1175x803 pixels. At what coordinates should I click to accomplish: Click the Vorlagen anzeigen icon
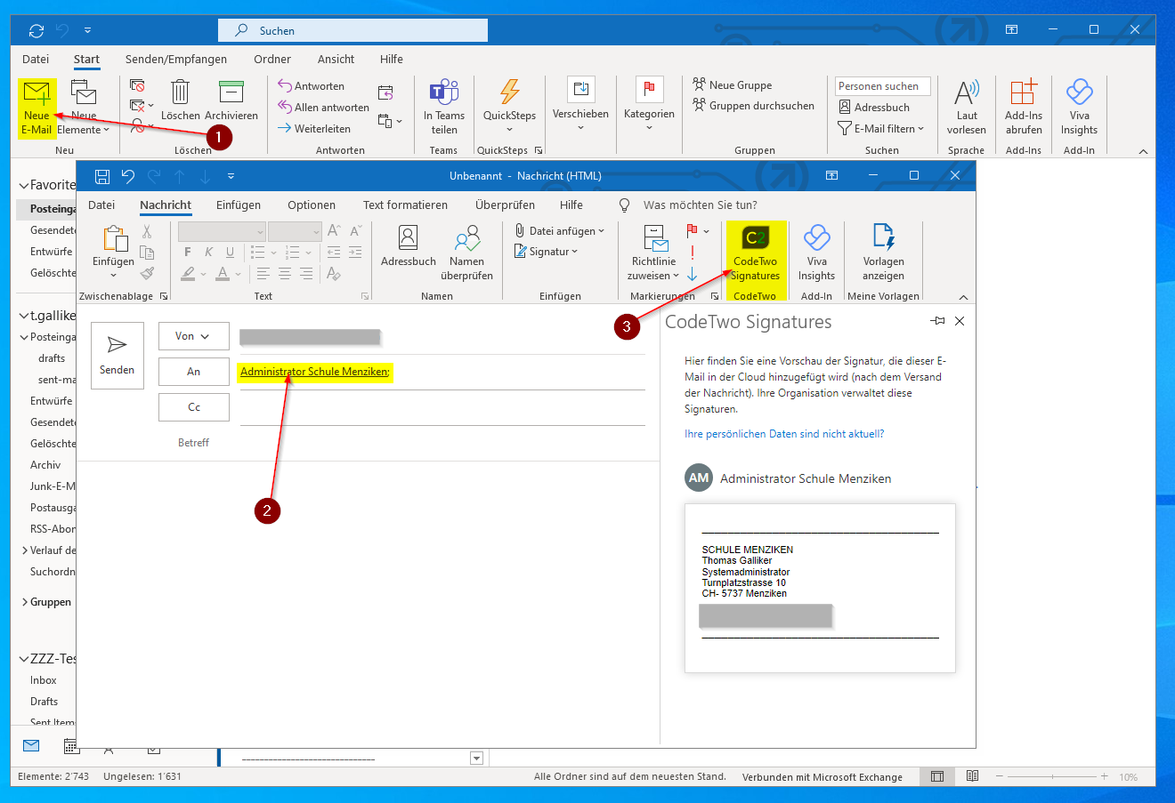tap(883, 237)
